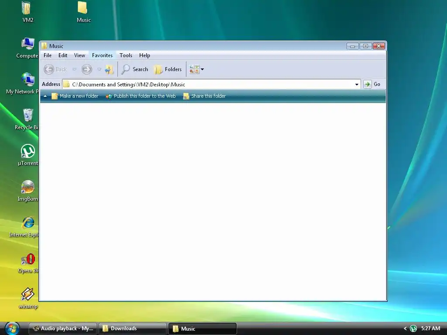Open the Favorites menu

(102, 55)
